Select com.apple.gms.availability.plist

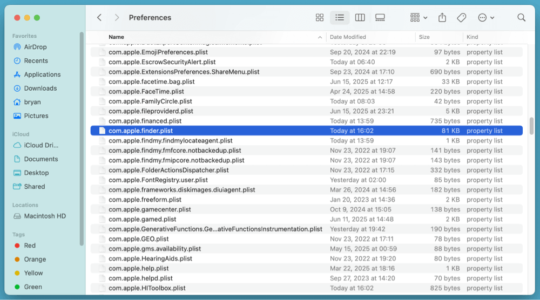(x=307, y=249)
